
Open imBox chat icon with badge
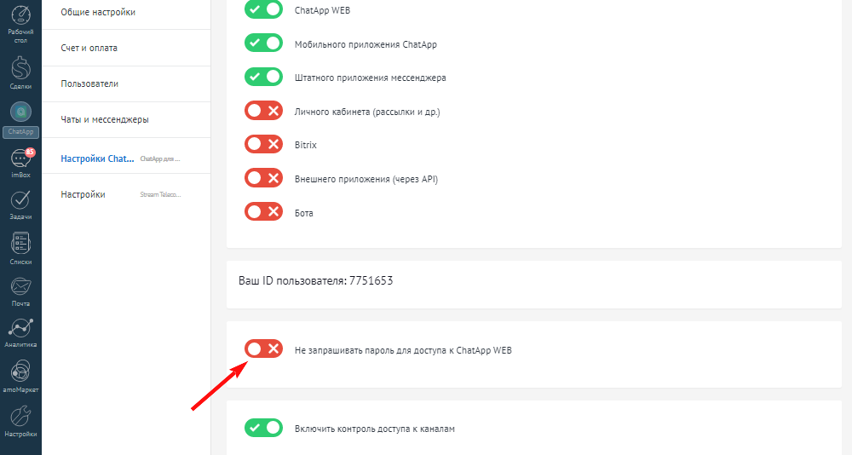pos(20,160)
